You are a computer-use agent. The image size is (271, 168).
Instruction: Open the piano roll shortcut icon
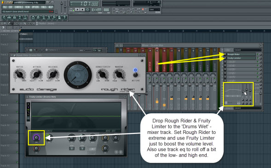click(x=15, y=17)
